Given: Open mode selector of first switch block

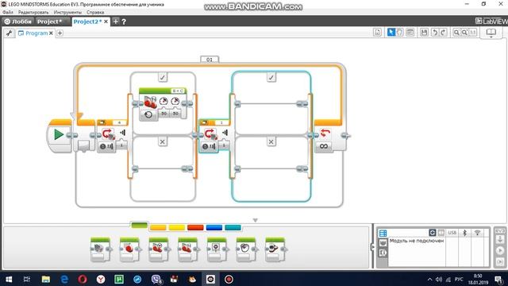Looking at the screenshot, I should tap(106, 146).
